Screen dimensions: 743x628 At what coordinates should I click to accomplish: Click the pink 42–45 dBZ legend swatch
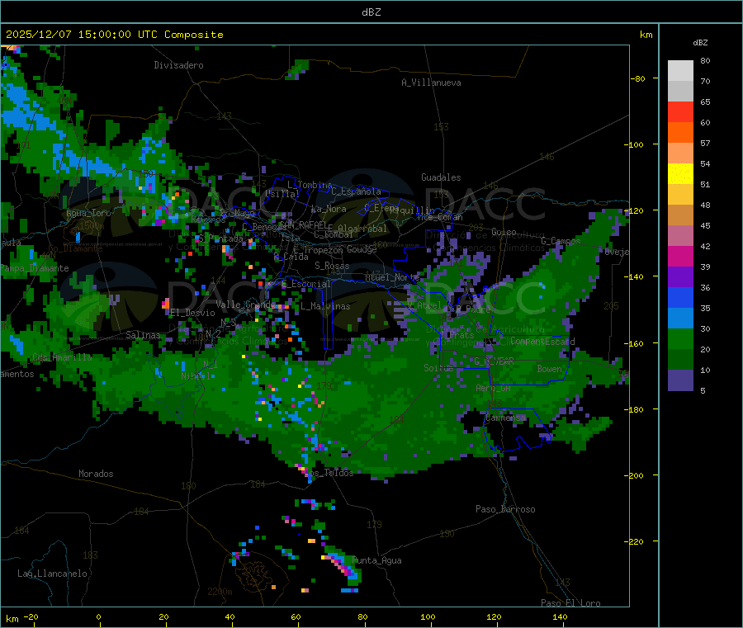point(680,236)
